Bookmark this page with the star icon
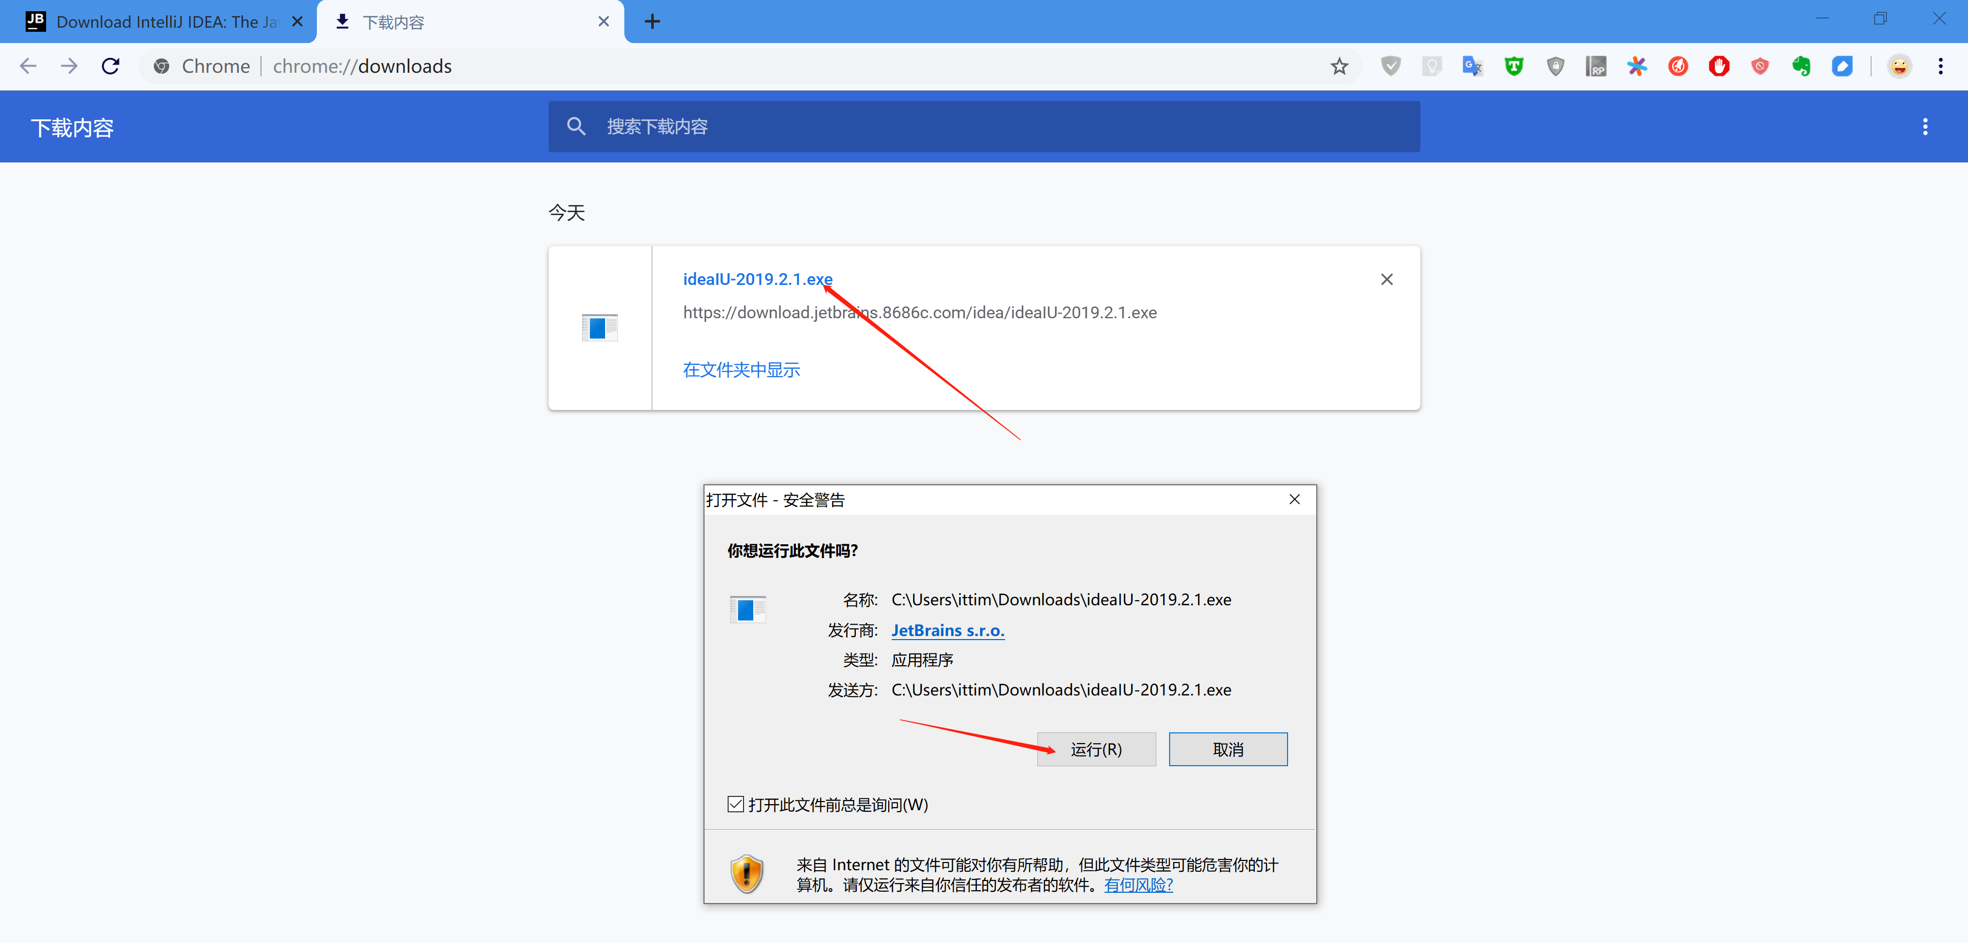1968x943 pixels. 1339,67
